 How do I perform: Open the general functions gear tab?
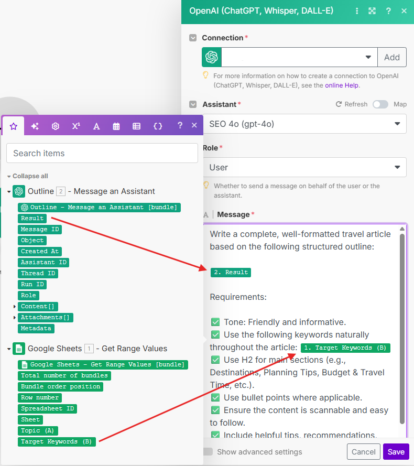coord(55,126)
